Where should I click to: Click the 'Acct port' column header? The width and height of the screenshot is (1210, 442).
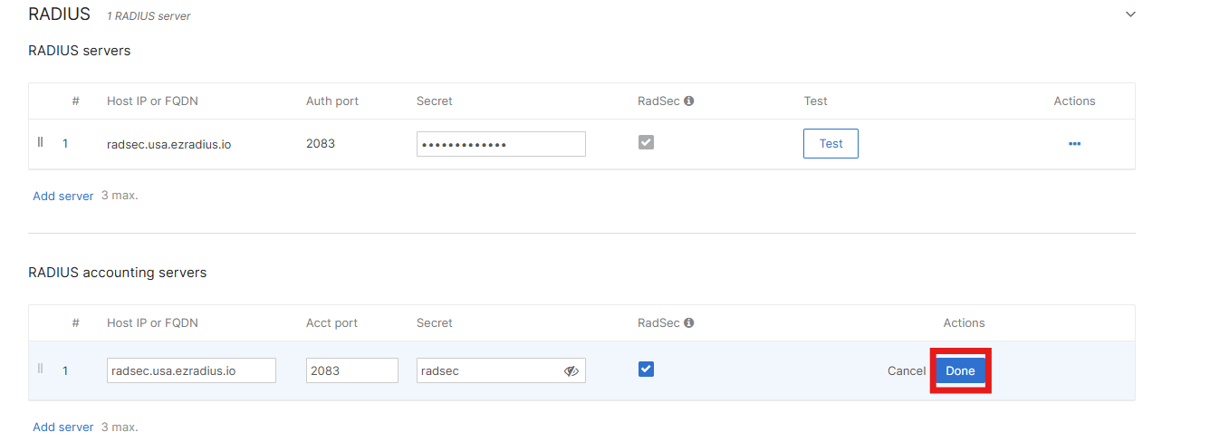click(331, 323)
